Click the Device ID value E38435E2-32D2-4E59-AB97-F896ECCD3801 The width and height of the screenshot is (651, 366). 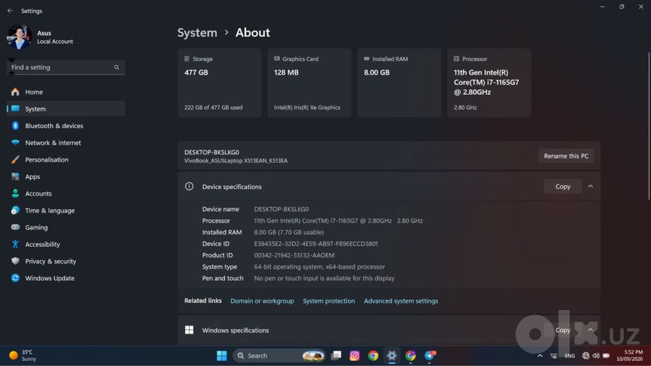(x=316, y=244)
